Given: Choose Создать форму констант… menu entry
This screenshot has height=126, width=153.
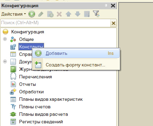Looking at the screenshot, I should 76,65.
